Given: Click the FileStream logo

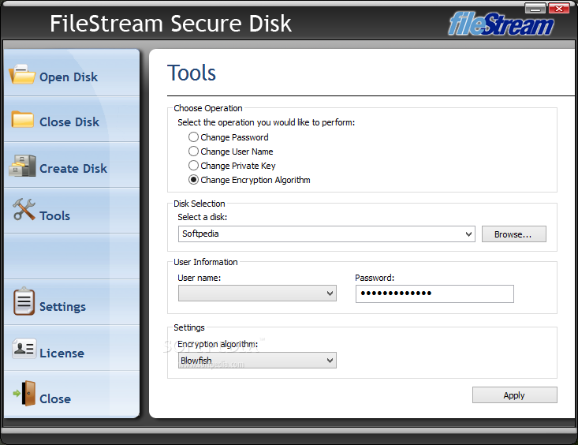Looking at the screenshot, I should 501,24.
